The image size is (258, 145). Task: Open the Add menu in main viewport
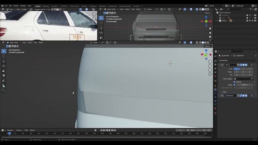pos(35,43)
